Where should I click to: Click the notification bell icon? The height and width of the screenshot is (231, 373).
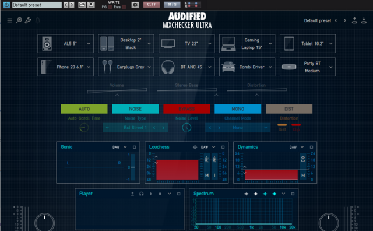coord(37,20)
